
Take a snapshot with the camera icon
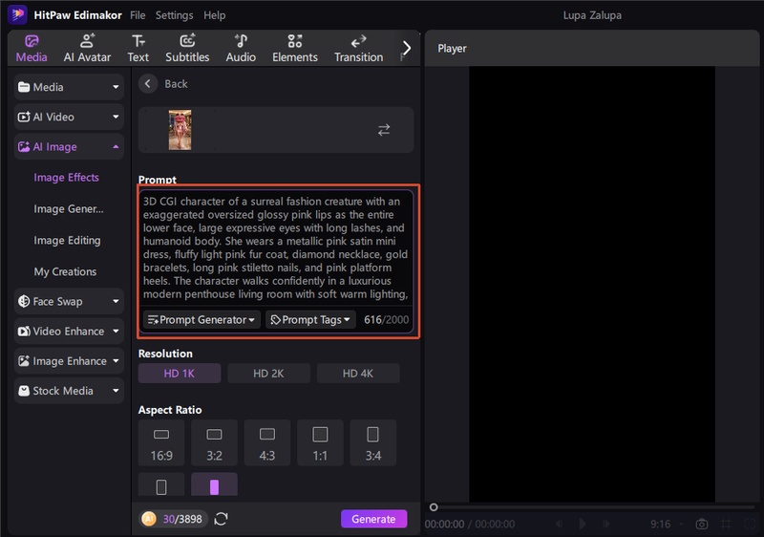pos(702,524)
